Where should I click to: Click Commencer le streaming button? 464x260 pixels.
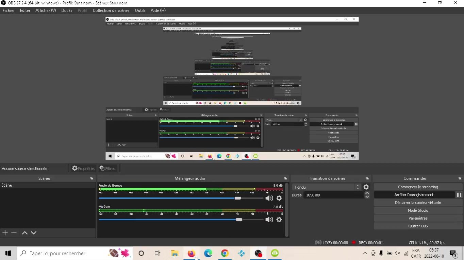(418, 187)
